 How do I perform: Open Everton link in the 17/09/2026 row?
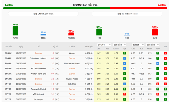click(x=38, y=53)
